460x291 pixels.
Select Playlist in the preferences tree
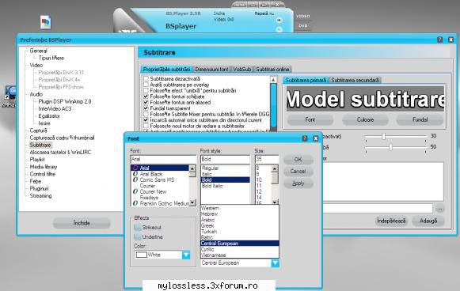click(37, 160)
